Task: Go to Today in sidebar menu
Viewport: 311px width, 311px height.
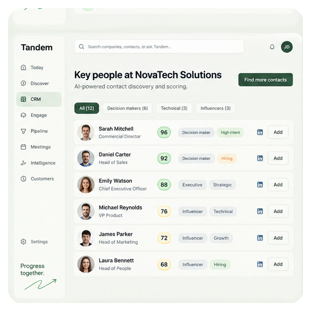Action: click(37, 67)
